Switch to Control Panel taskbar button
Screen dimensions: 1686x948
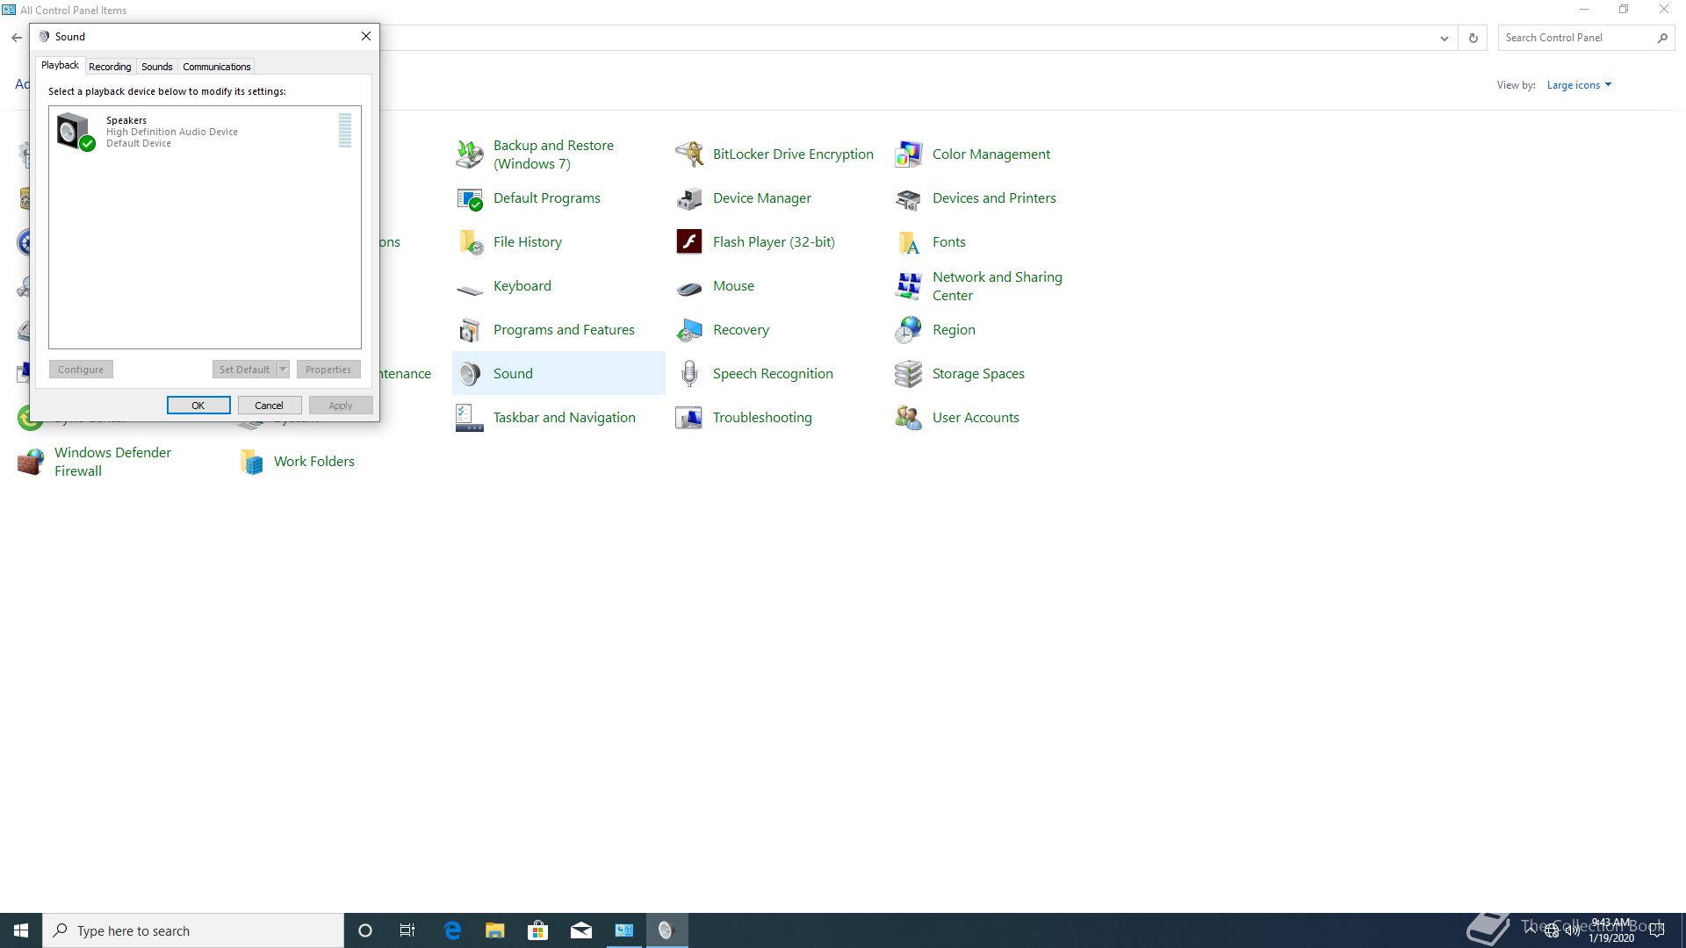[624, 930]
